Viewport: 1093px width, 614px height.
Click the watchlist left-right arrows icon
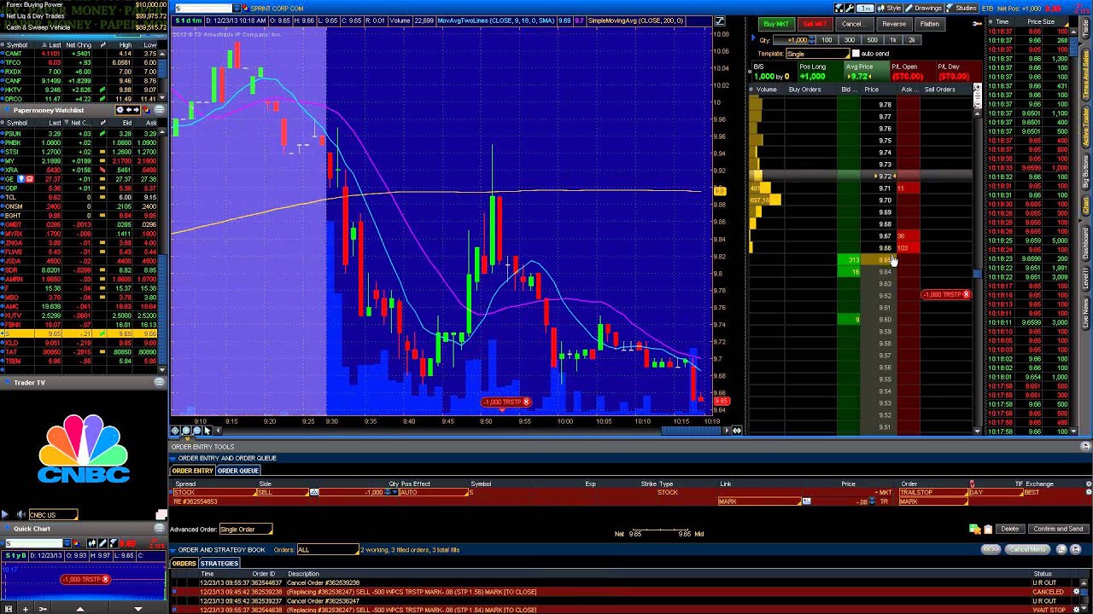(132, 110)
